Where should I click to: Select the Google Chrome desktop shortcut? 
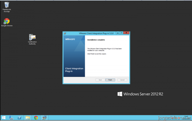pos(7,22)
